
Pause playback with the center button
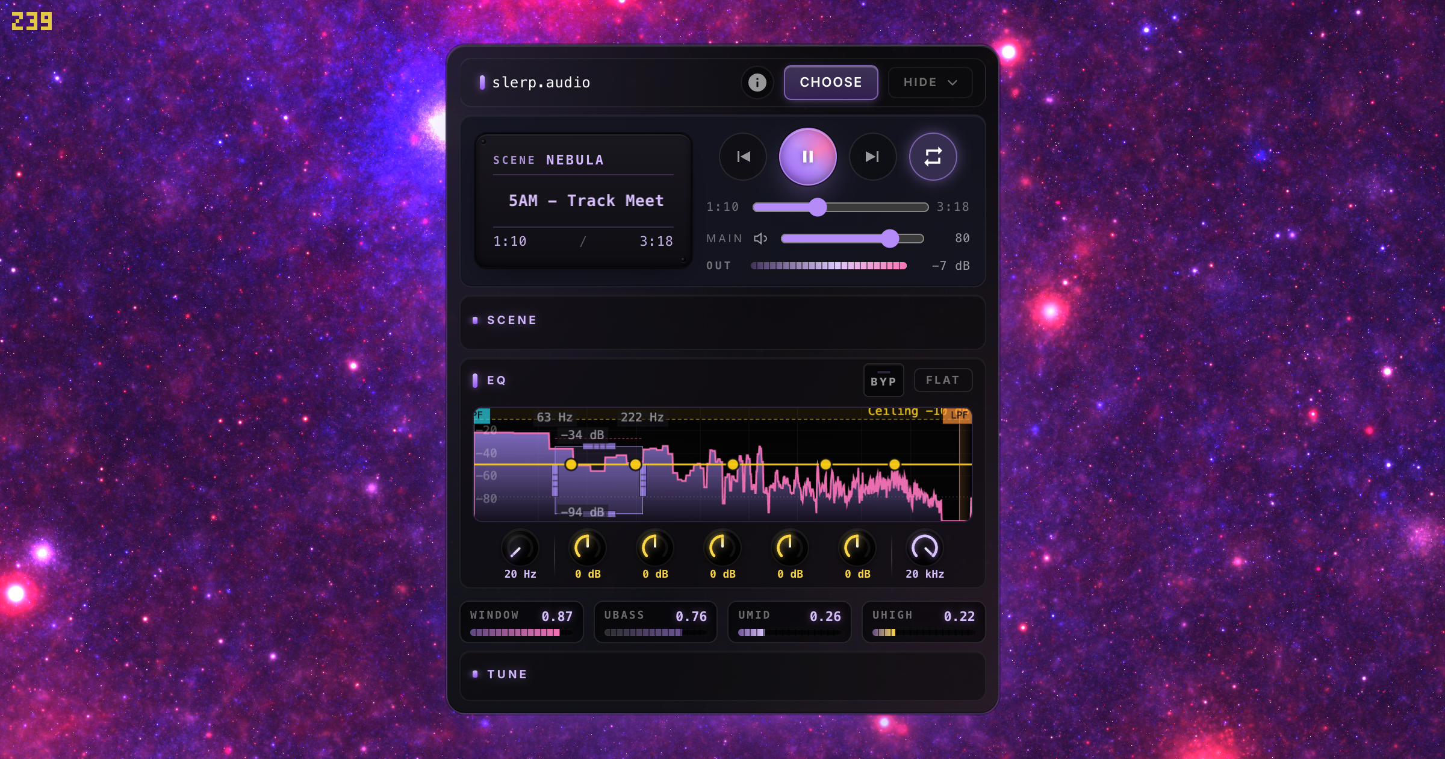click(x=807, y=157)
